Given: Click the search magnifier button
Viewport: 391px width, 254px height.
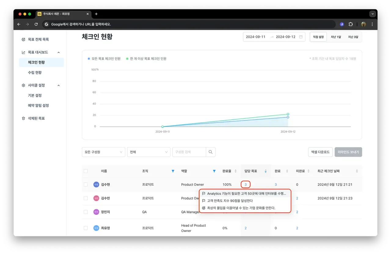Looking at the screenshot, I should pos(211,152).
